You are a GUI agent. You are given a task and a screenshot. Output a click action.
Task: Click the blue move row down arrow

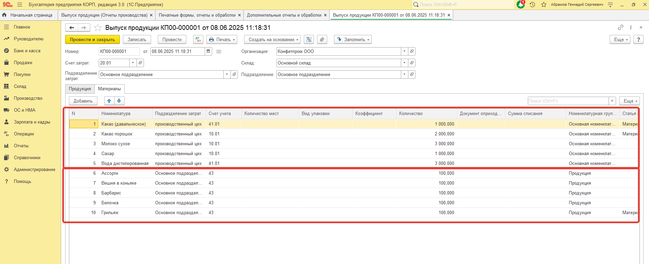[119, 101]
